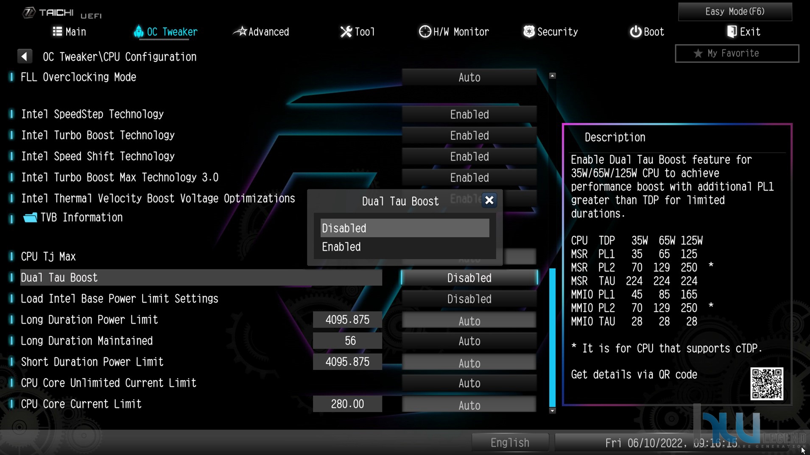Screen dimensions: 810x455
Task: Click the English language button
Action: [x=510, y=443]
